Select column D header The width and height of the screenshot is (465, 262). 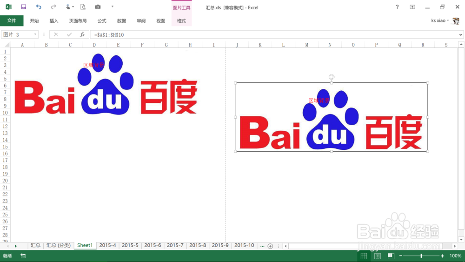point(94,45)
